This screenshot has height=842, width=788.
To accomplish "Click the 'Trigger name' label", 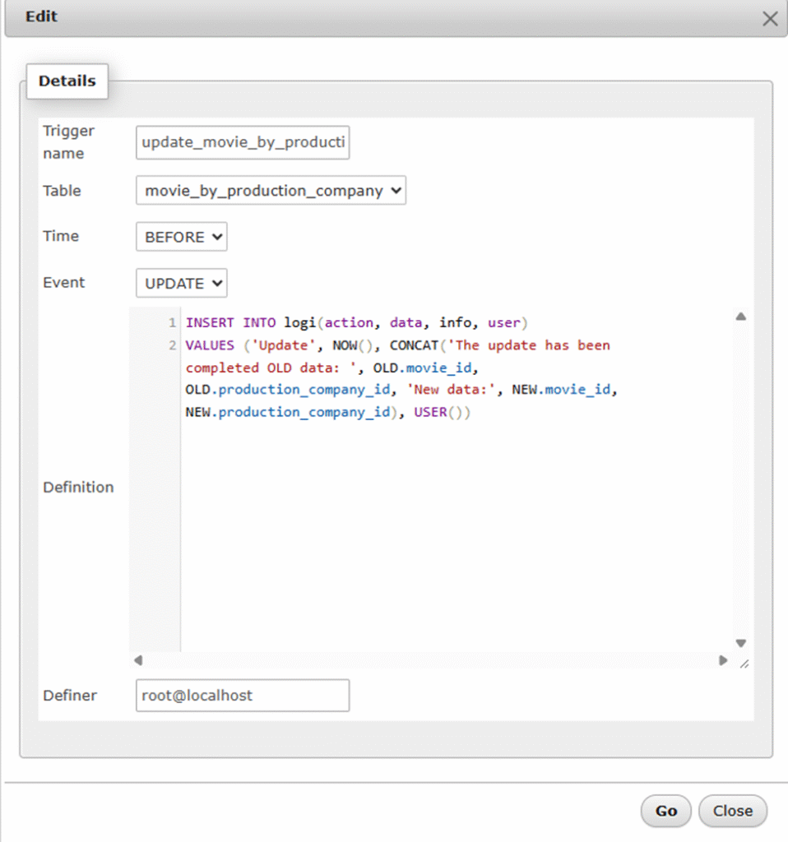I will [69, 142].
